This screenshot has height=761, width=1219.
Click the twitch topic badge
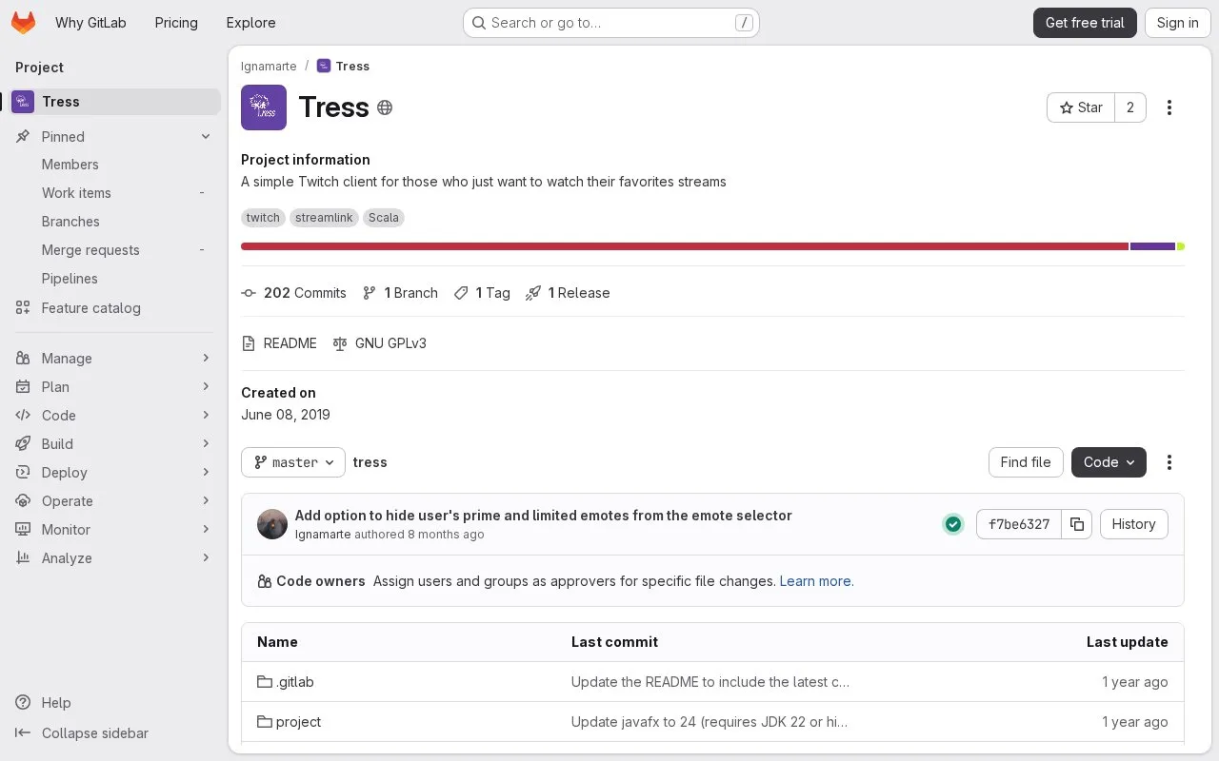pyautogui.click(x=263, y=218)
